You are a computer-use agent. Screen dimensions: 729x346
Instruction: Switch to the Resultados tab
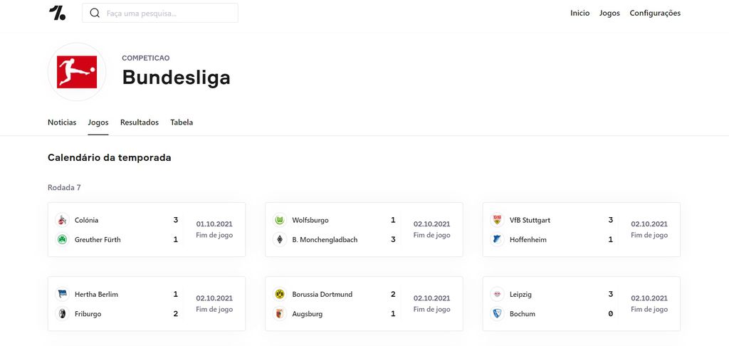coord(140,122)
